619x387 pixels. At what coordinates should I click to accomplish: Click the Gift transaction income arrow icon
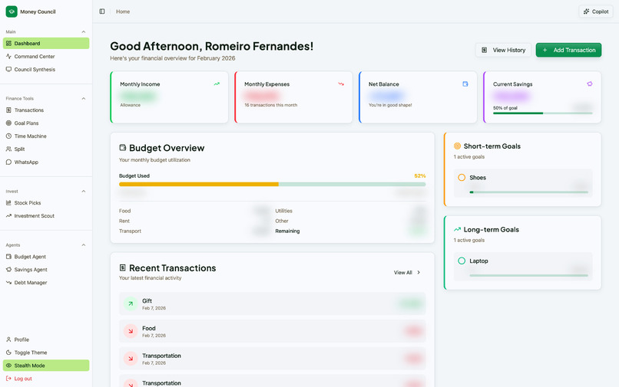click(x=131, y=303)
